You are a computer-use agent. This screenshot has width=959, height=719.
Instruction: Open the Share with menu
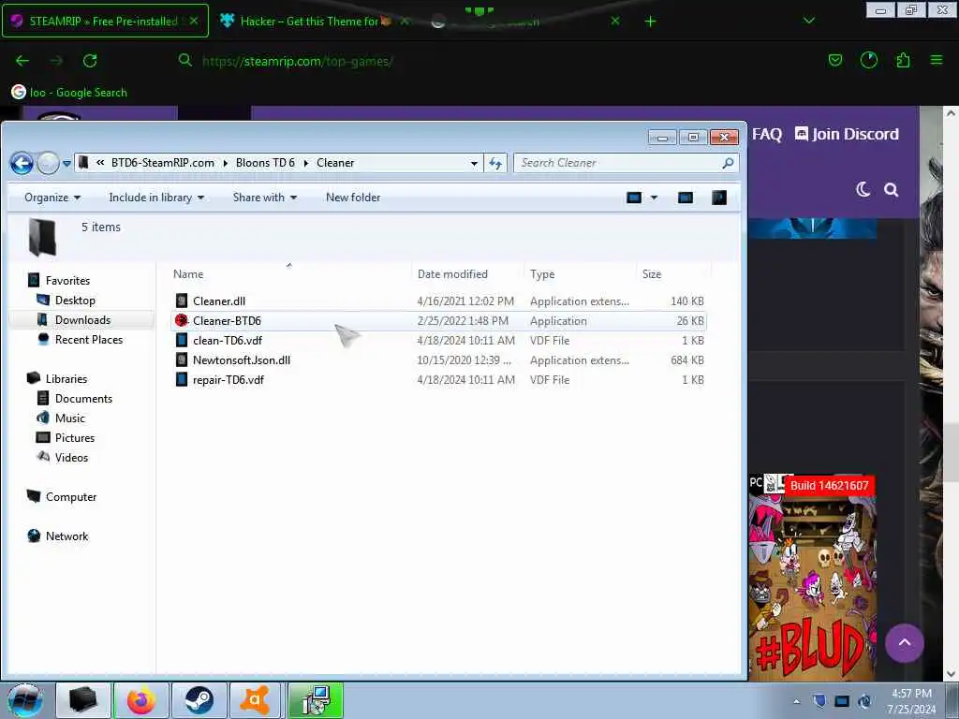click(x=264, y=198)
